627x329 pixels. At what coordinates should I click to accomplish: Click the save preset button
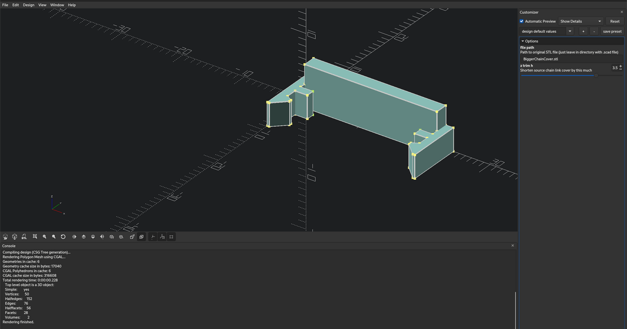coord(612,31)
